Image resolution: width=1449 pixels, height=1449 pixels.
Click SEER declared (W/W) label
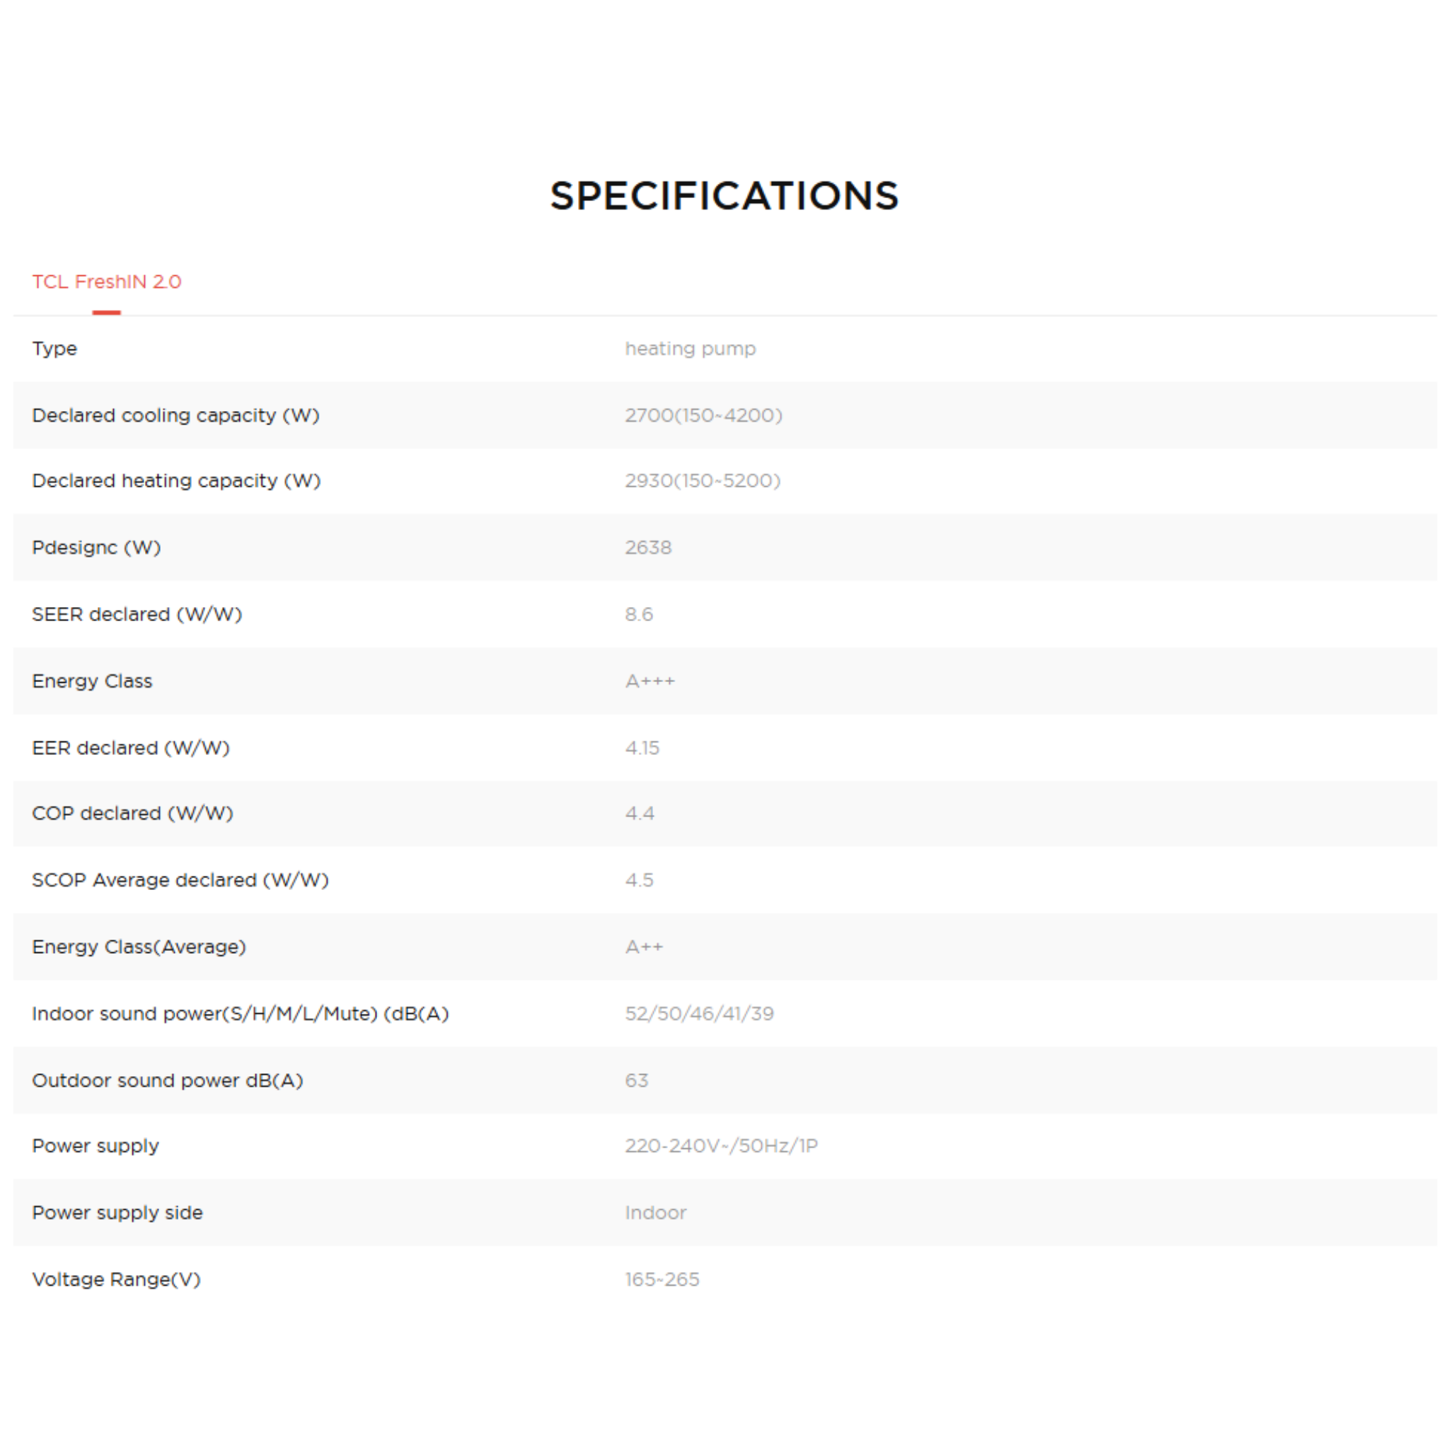pos(137,614)
